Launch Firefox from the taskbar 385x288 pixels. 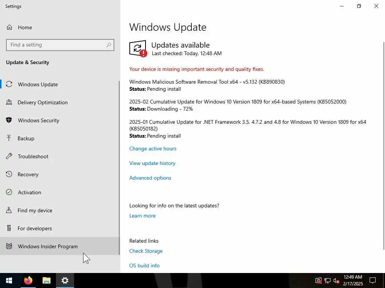tap(28, 280)
